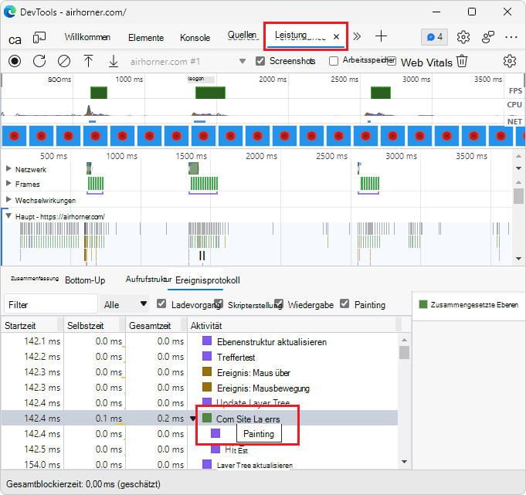
Task: Switch to the Konsole tab
Action: [195, 38]
